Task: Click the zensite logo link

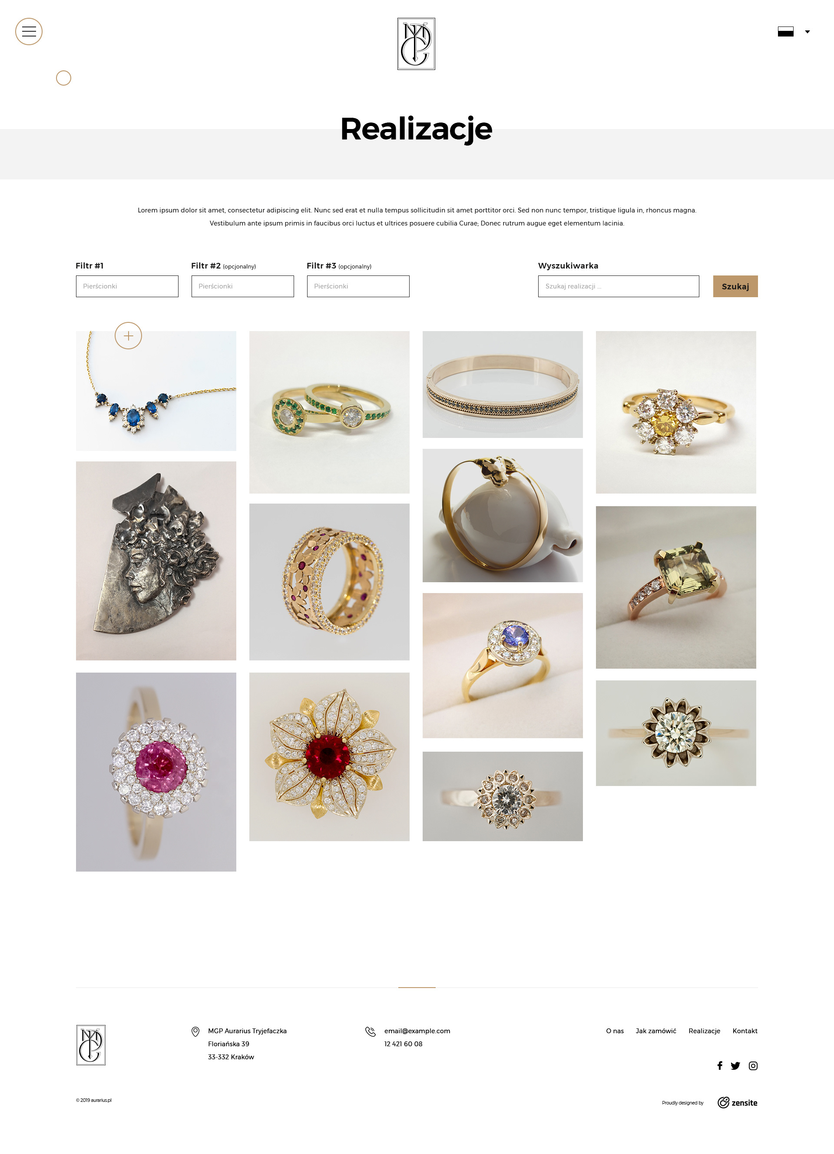Action: point(738,1103)
